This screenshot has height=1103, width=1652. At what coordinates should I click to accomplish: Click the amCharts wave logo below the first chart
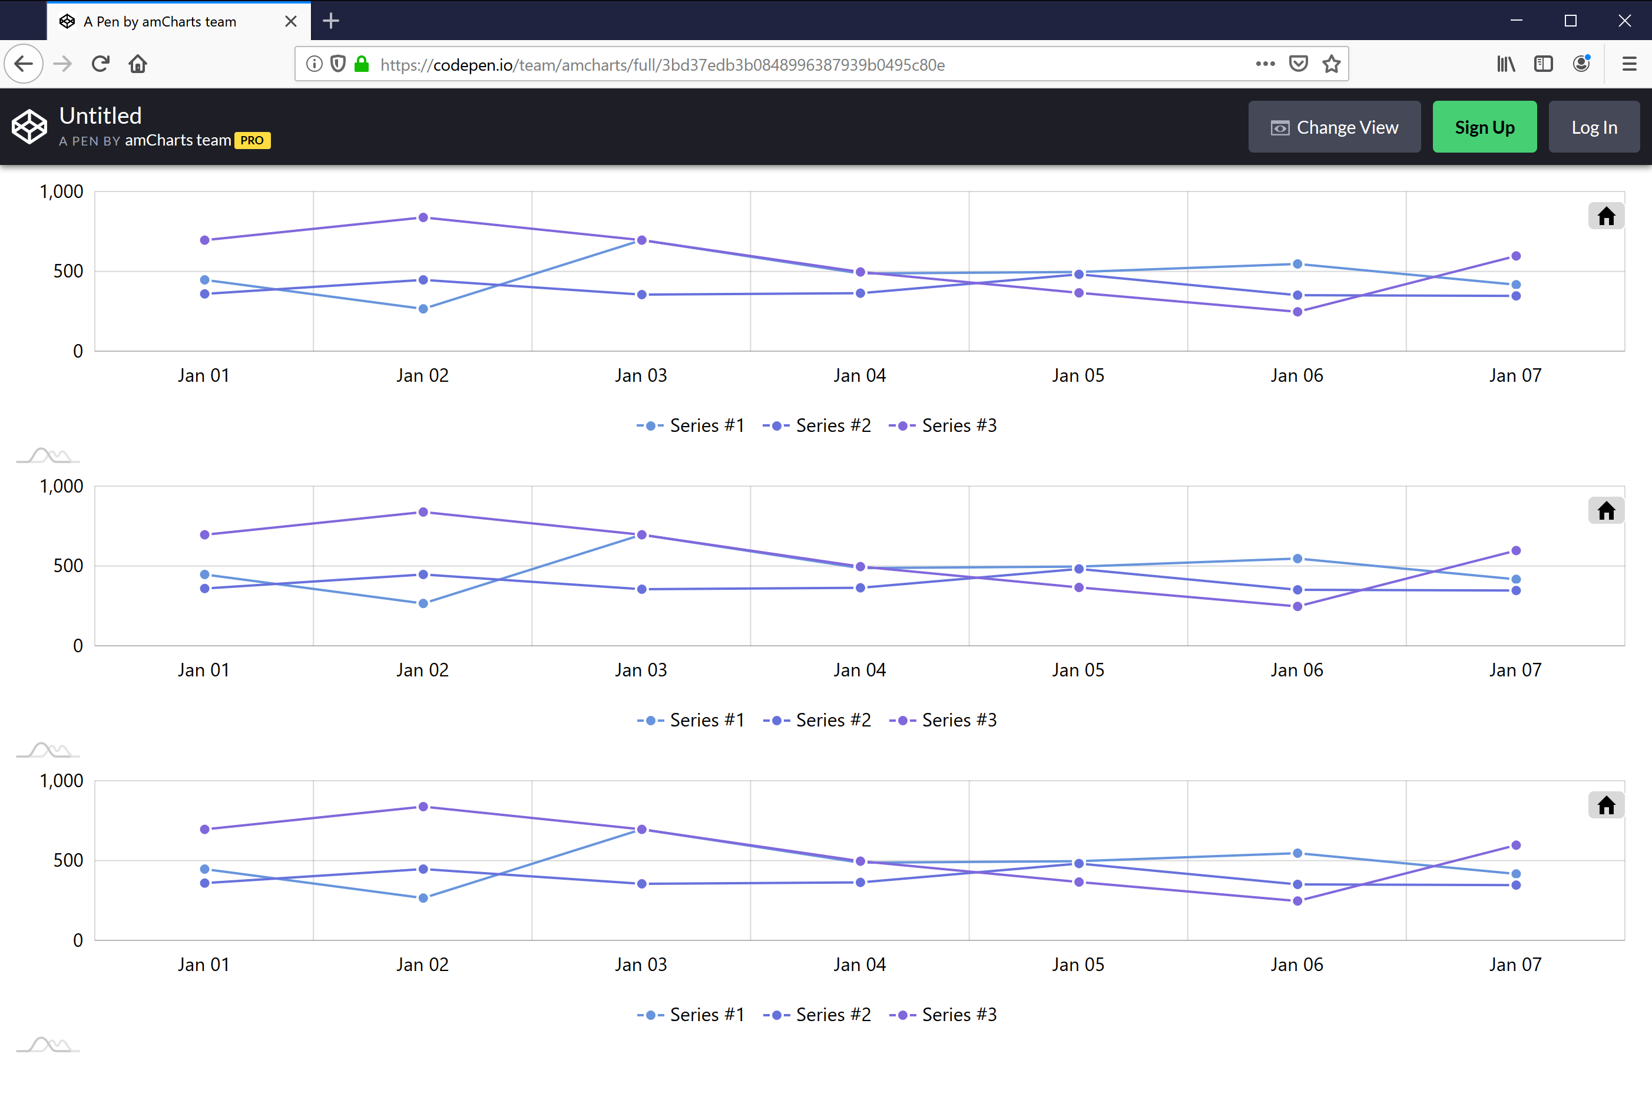[47, 456]
